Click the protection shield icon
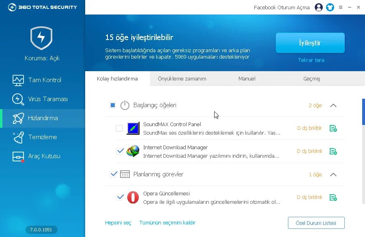 click(x=41, y=38)
